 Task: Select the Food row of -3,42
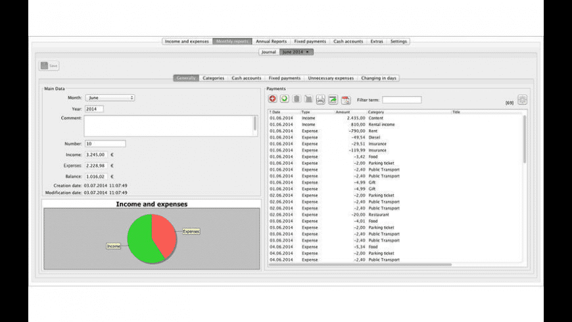[396, 157]
